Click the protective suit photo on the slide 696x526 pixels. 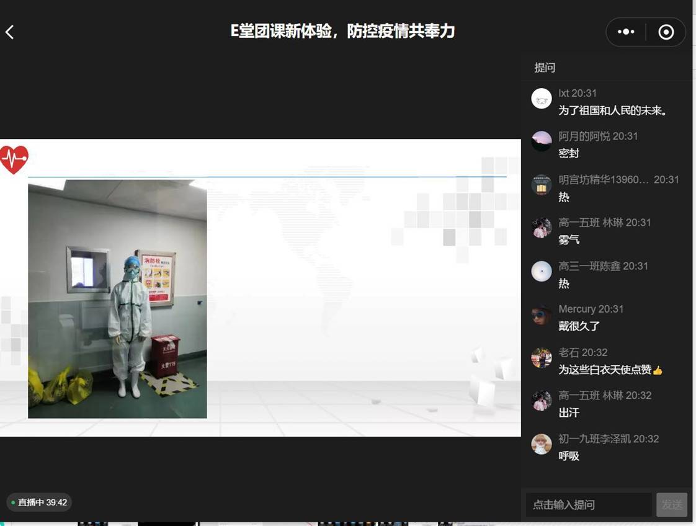tap(117, 299)
